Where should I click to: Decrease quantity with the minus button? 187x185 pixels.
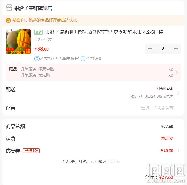(x=150, y=49)
